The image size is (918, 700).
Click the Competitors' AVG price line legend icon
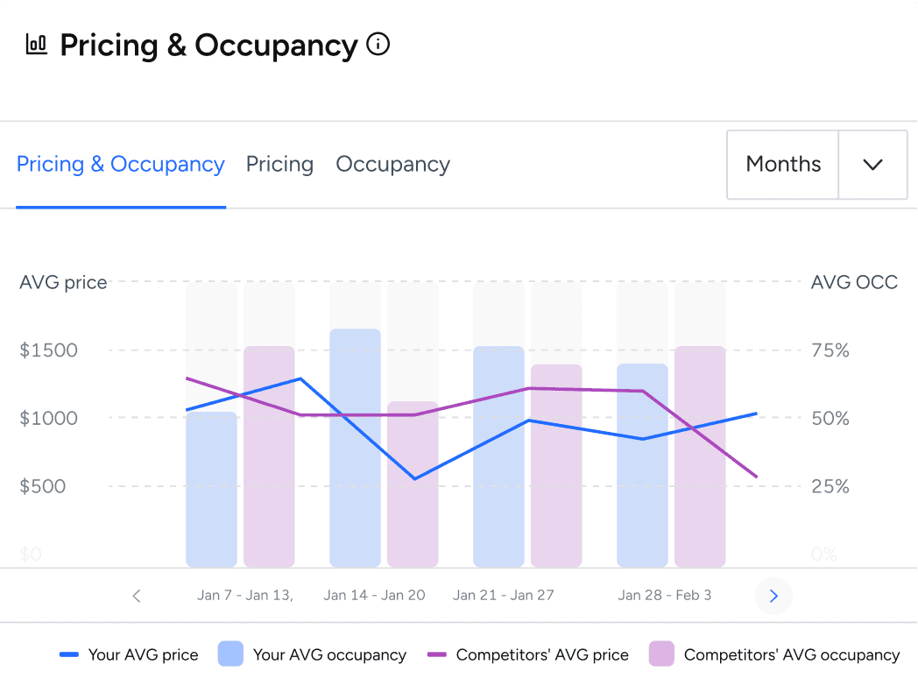click(437, 654)
